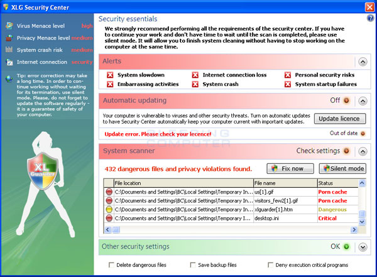Click the System crash risk icon

pos(9,50)
